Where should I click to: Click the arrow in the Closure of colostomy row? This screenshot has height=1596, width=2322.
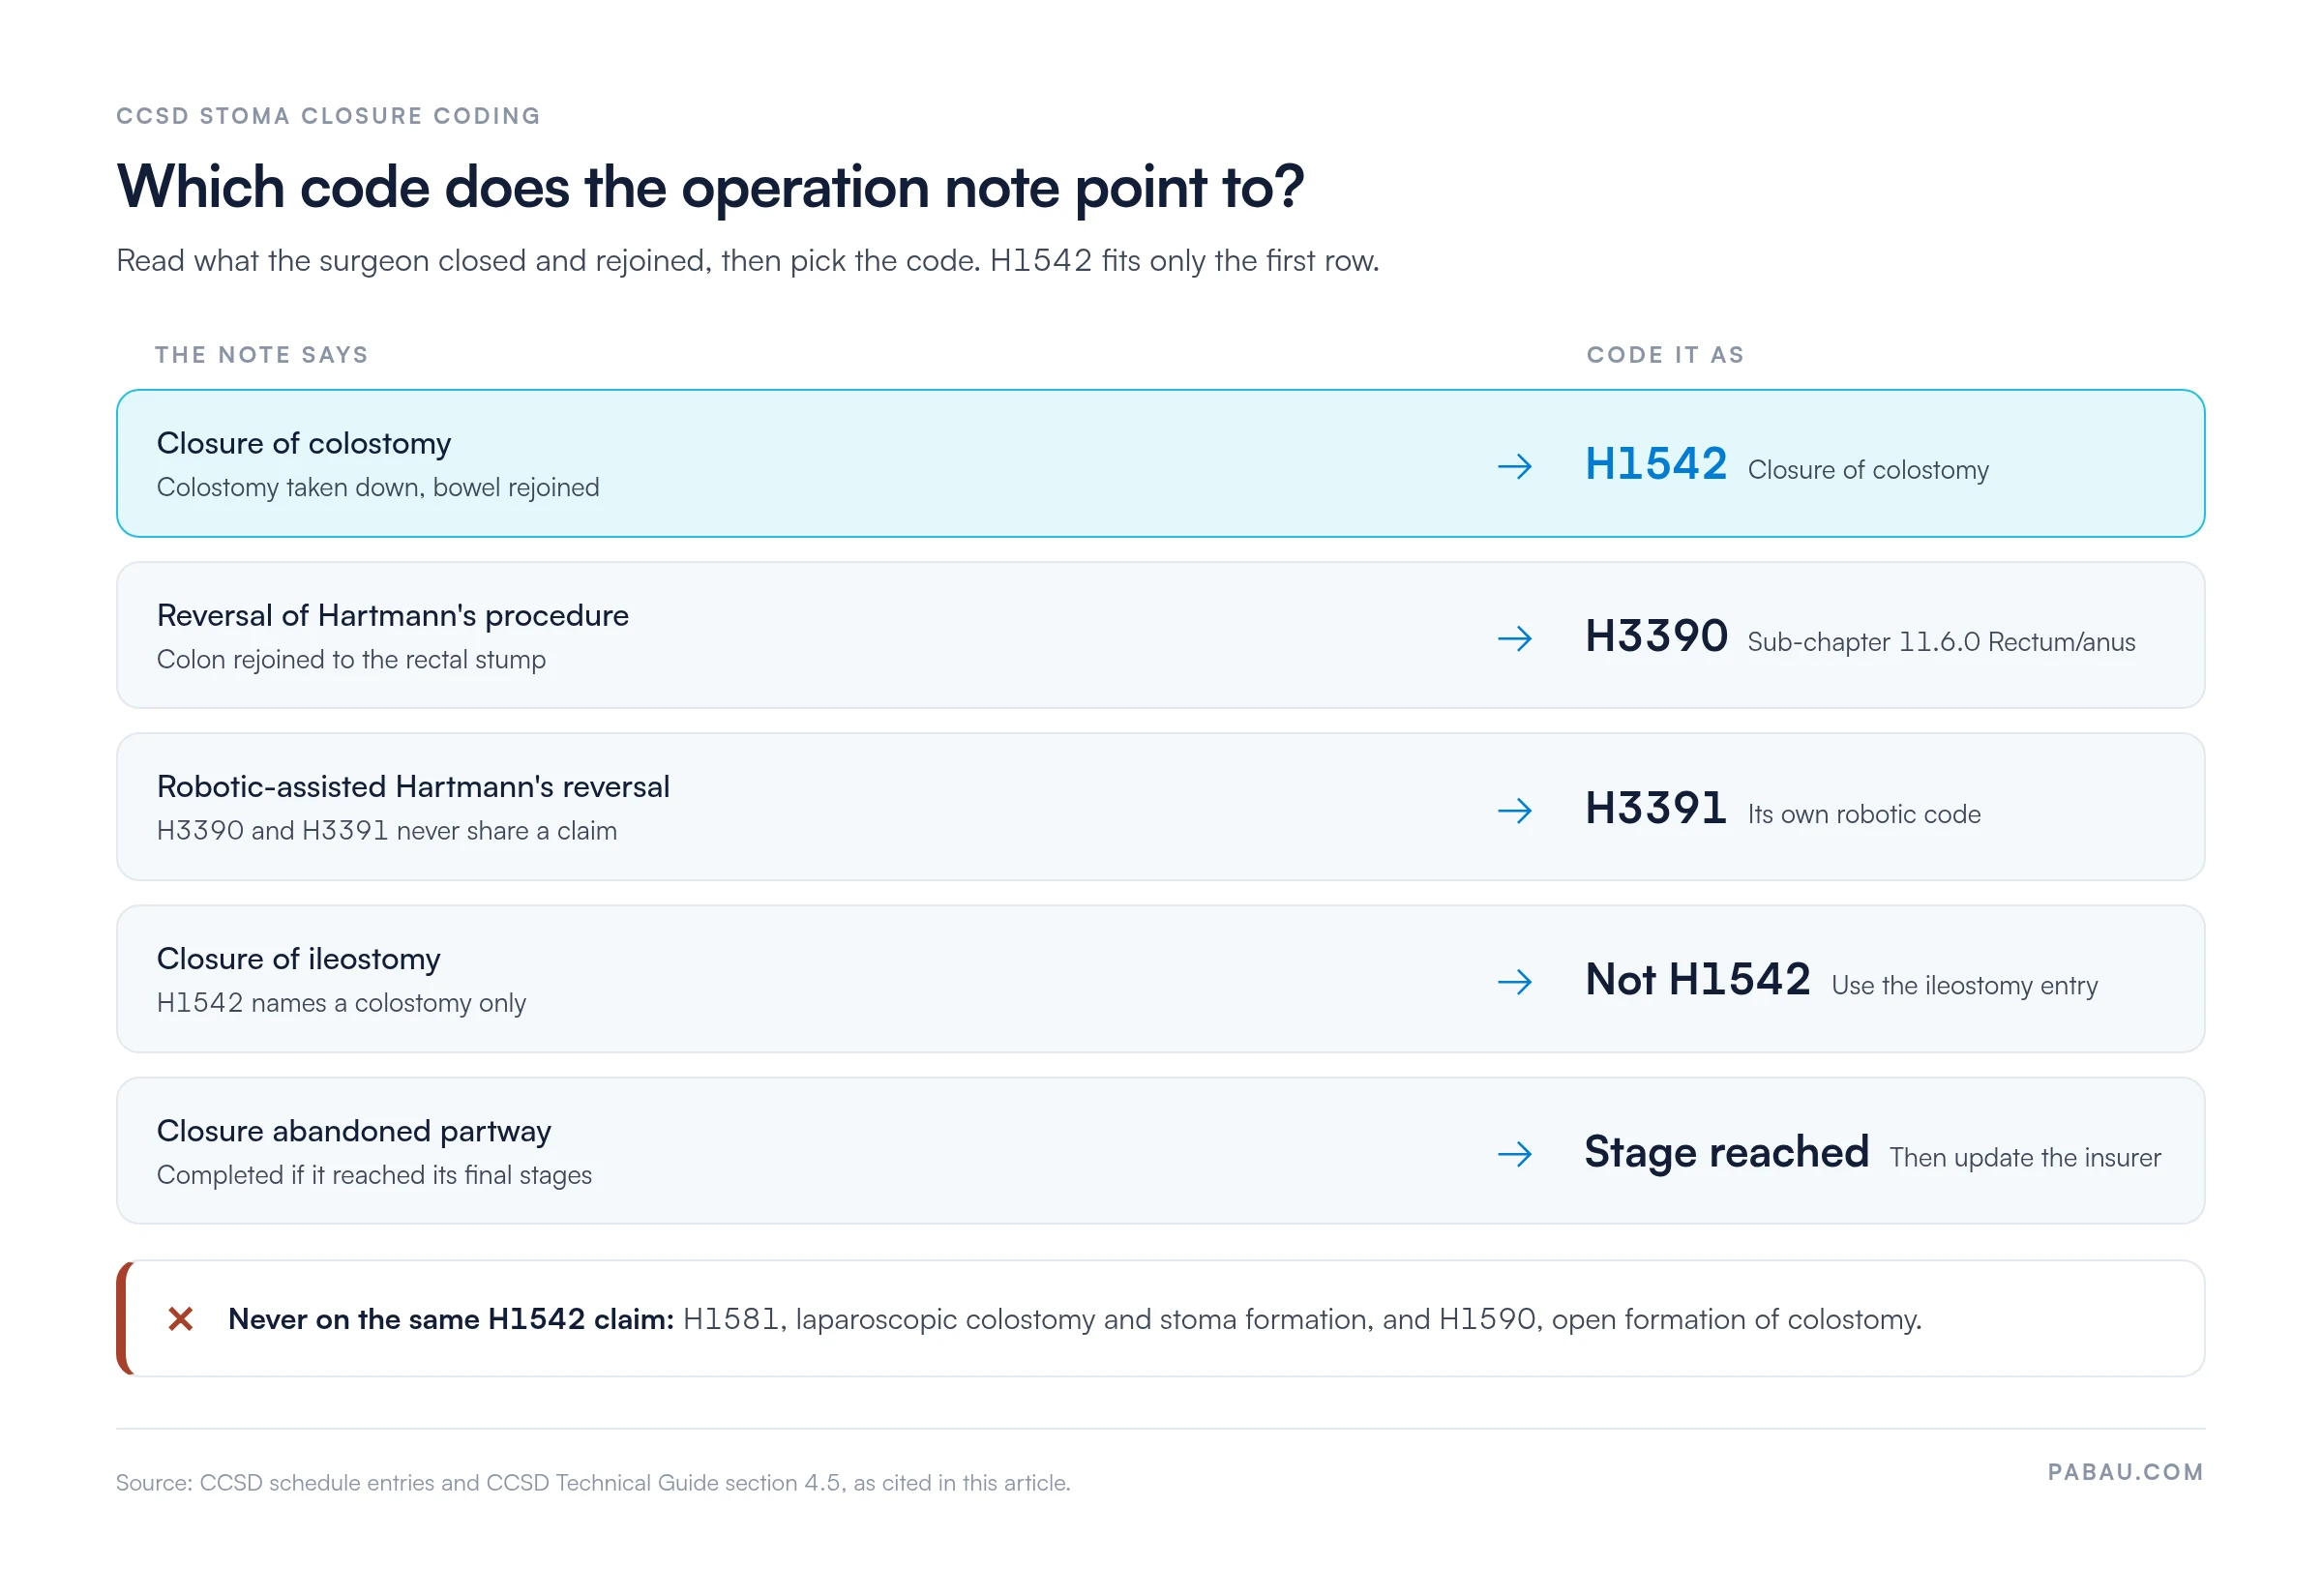[x=1514, y=466]
